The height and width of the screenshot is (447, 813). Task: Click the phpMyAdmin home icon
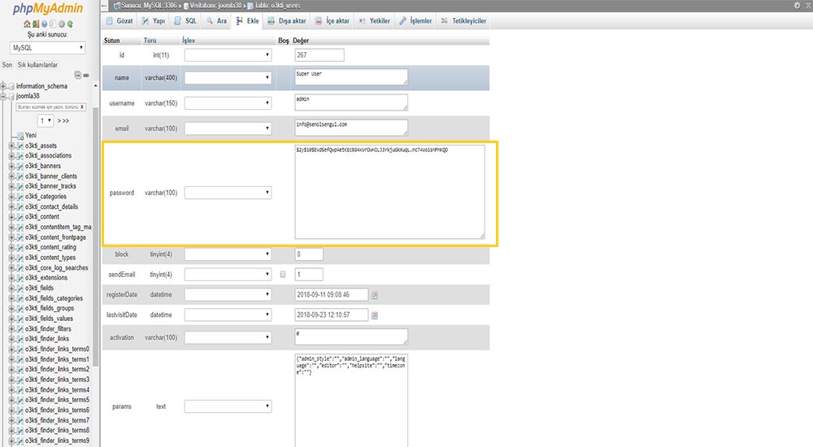click(x=28, y=24)
